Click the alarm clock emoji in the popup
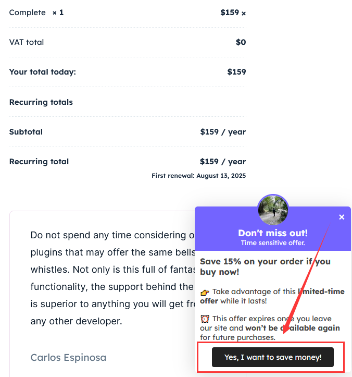Screen dimensions: 352x377 point(205,319)
